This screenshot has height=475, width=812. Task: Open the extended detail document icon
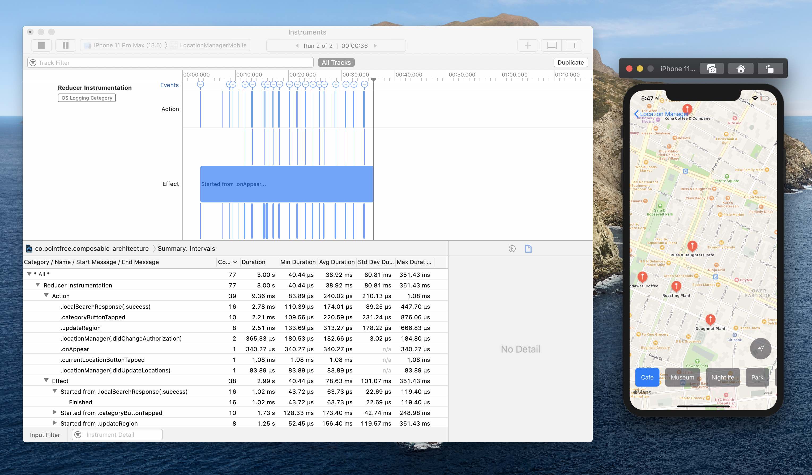point(528,249)
